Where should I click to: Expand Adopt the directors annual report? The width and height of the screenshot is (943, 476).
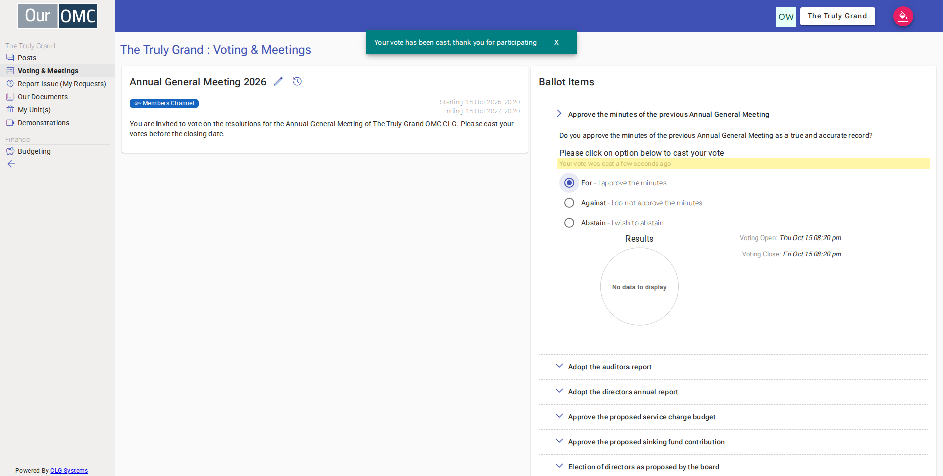click(559, 391)
